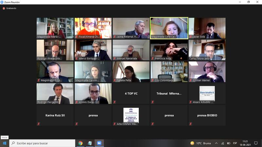This screenshot has height=147, width=262.
Task: Click the Grabando recording indicator
Action: (x=9, y=8)
